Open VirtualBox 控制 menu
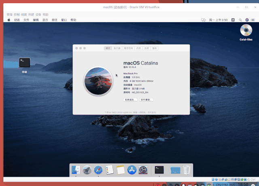This screenshot has width=259, height=186. [x=17, y=15]
